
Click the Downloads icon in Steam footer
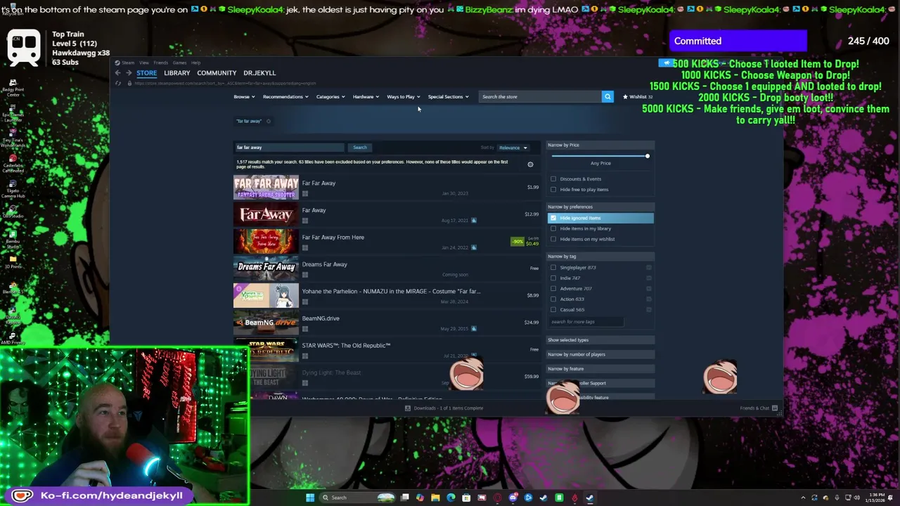(x=408, y=408)
